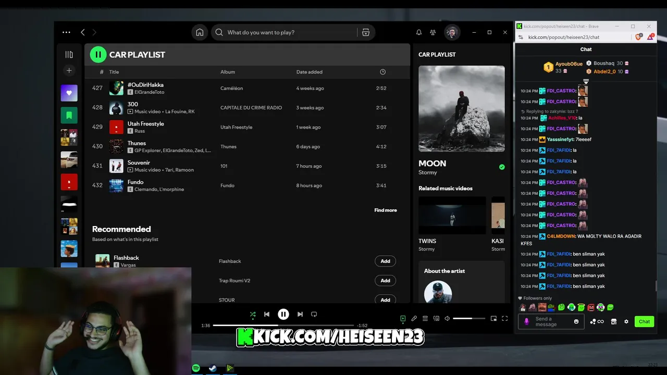The image size is (667, 375).
Task: Open the Kick shop icon
Action: point(614,321)
